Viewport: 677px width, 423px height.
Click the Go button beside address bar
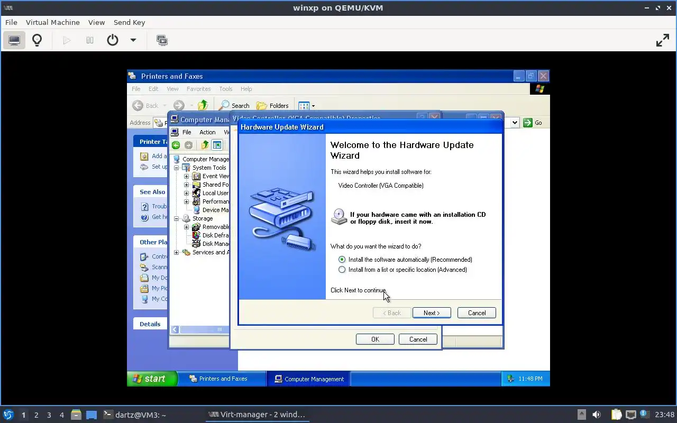tap(533, 123)
